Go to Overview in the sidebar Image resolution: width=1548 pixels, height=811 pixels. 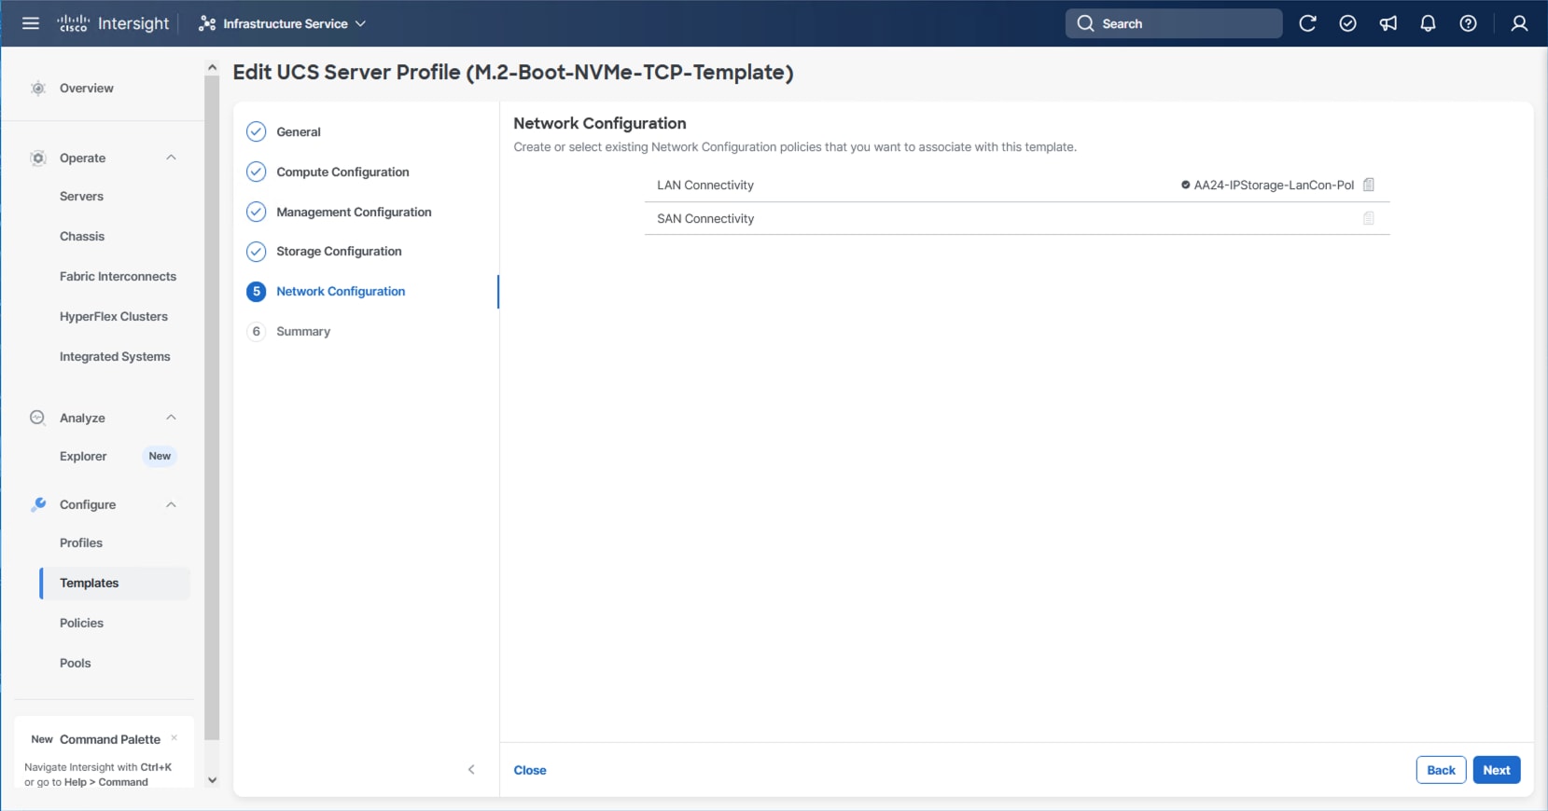coord(87,89)
